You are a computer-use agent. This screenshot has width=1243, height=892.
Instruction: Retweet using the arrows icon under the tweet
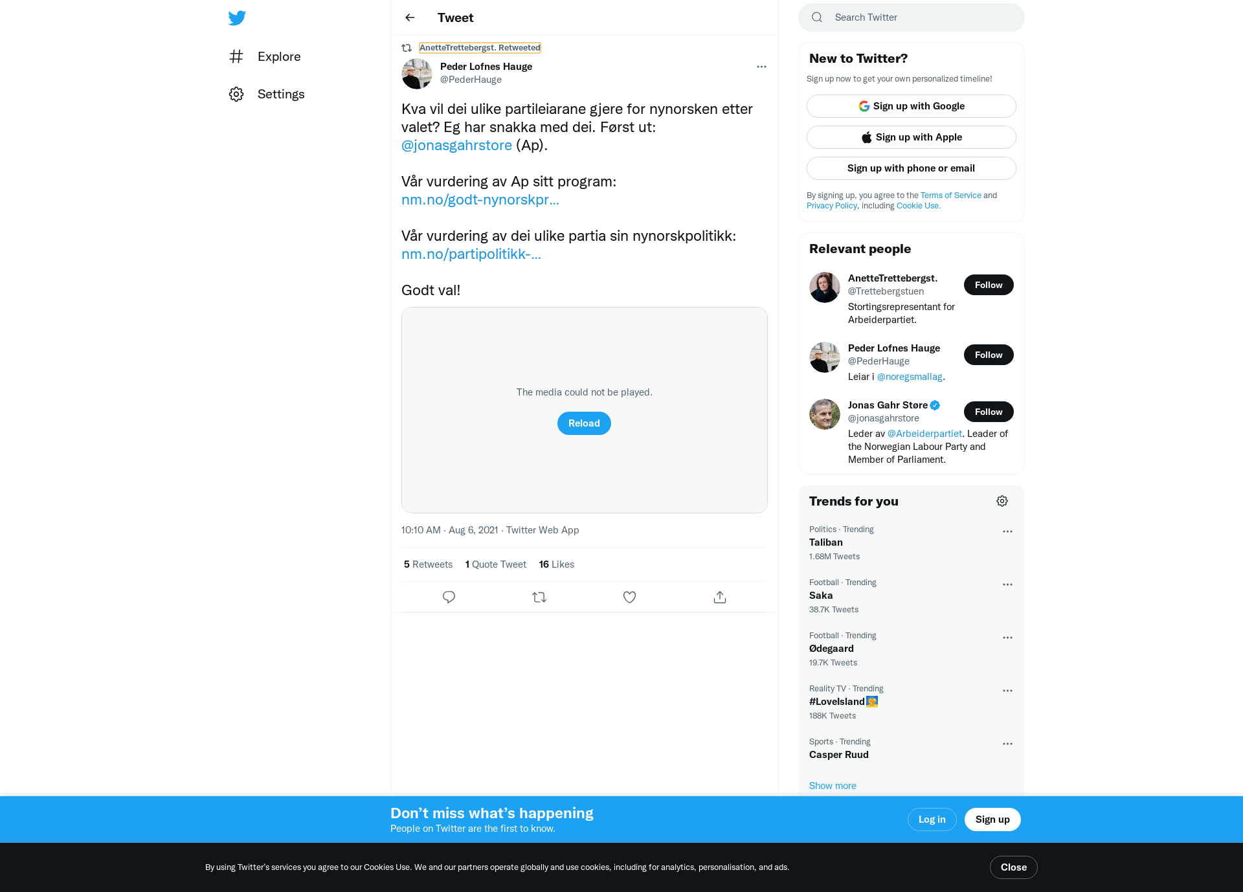(539, 597)
